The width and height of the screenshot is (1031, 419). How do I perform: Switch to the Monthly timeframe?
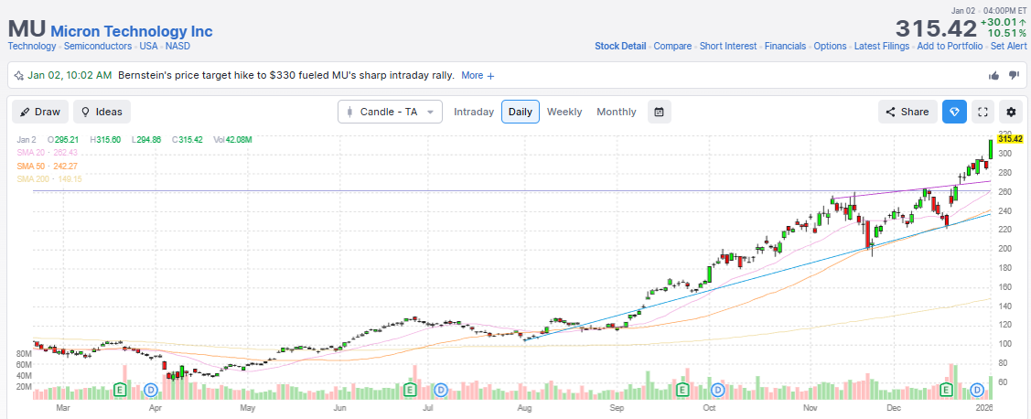click(x=616, y=112)
